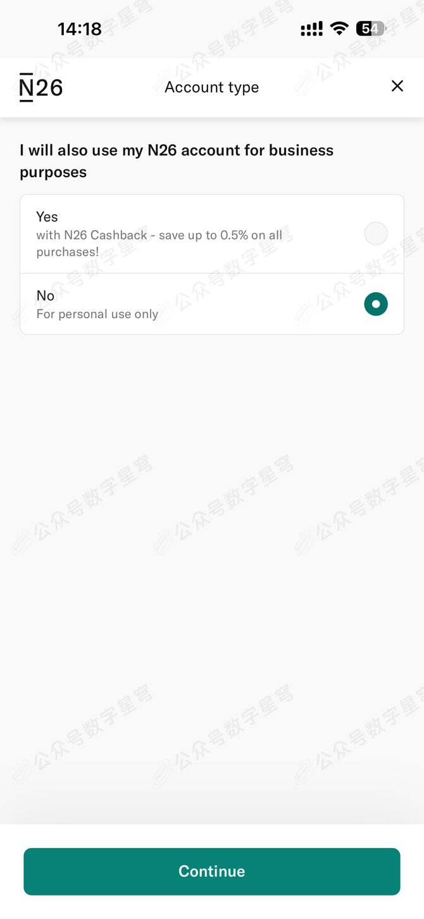Tap the business purposes question heading
This screenshot has width=424, height=919.
tap(177, 161)
